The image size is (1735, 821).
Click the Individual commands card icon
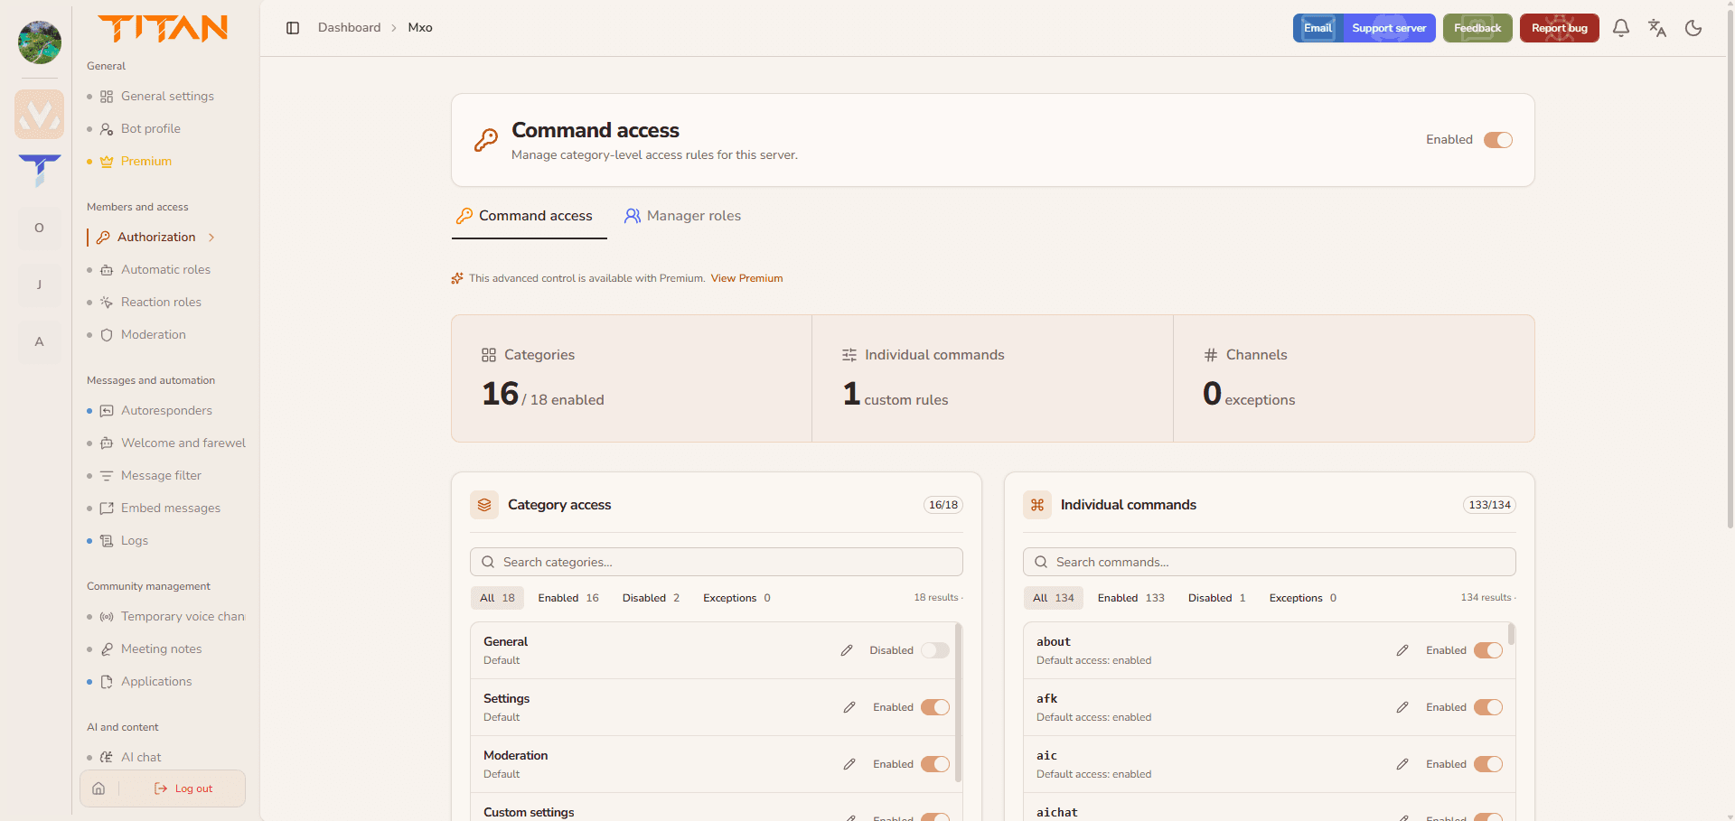(1037, 505)
